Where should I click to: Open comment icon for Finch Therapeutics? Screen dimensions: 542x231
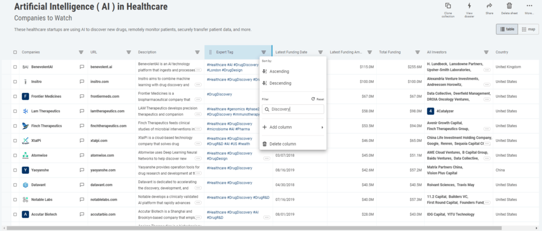82,126
